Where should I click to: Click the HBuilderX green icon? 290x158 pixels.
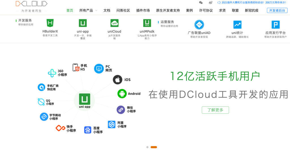pyautogui.click(x=50, y=24)
